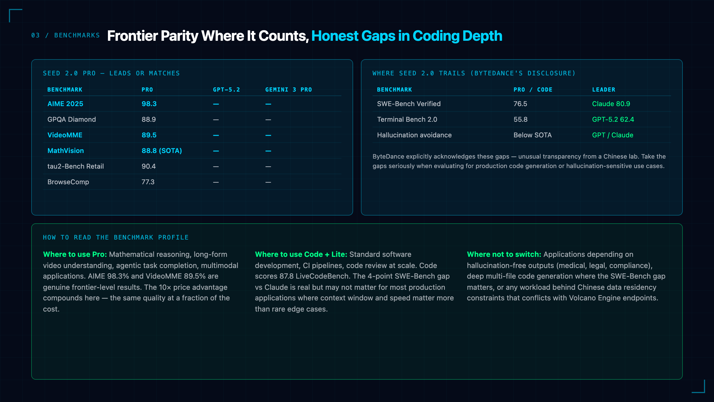The image size is (714, 402).
Task: Click the 'Honest Gaps in Coding Depth' title
Action: click(407, 36)
